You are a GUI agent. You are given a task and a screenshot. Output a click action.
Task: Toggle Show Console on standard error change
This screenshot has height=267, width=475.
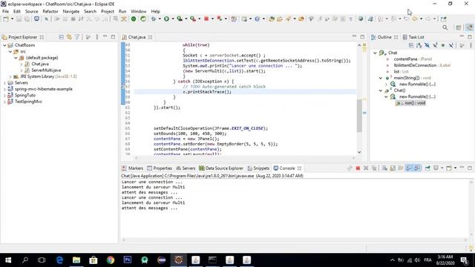pos(417,168)
